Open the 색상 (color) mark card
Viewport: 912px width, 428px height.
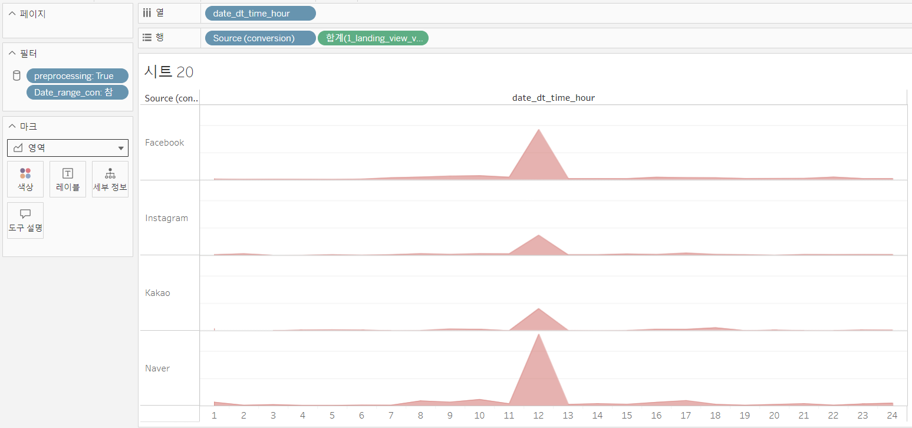coord(25,179)
